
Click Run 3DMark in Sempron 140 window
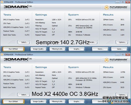13,49
